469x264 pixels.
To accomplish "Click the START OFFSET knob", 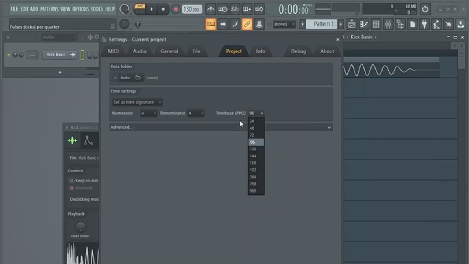I will click(x=80, y=227).
